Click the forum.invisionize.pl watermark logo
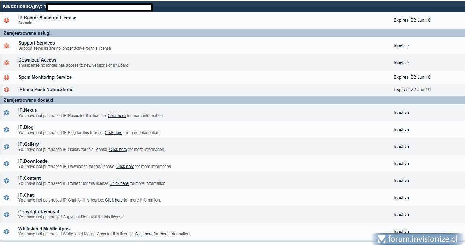 pos(418,239)
